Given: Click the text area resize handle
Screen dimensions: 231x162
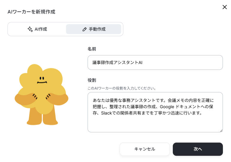Looking at the screenshot, I should [x=221, y=131].
